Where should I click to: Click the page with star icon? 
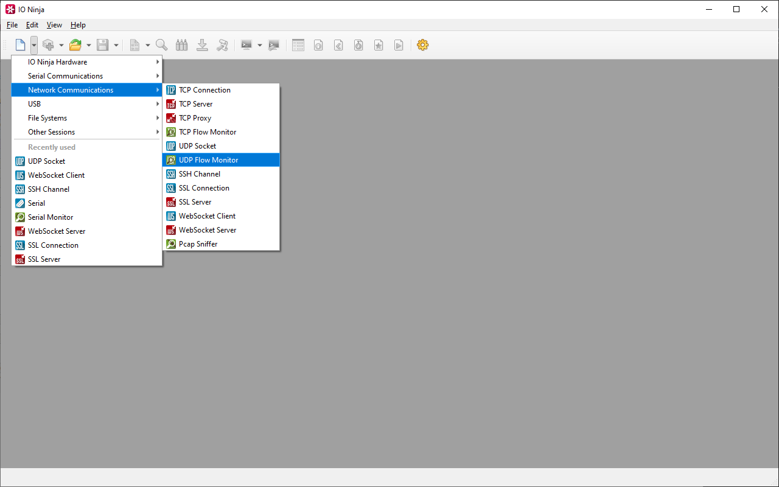[379, 45]
